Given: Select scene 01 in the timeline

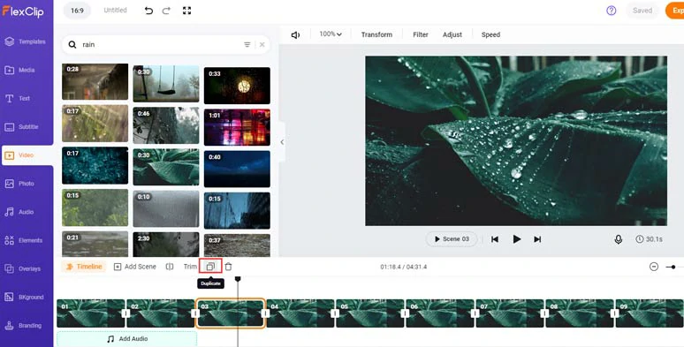Looking at the screenshot, I should pyautogui.click(x=91, y=313).
